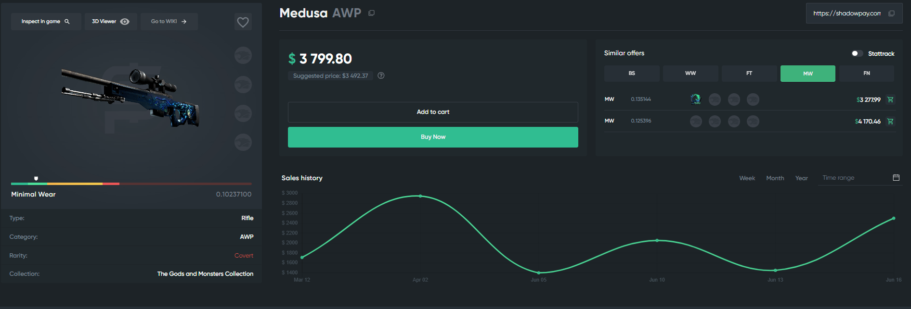911x309 pixels.
Task: Click the Team Liquid sticker thumbnail
Action: click(x=695, y=99)
